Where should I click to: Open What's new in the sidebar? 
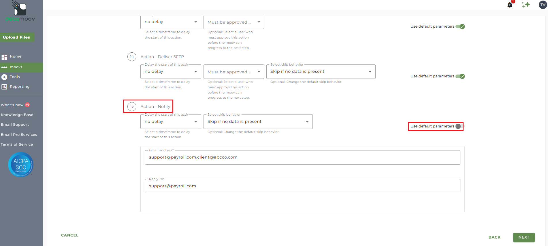[x=12, y=105]
